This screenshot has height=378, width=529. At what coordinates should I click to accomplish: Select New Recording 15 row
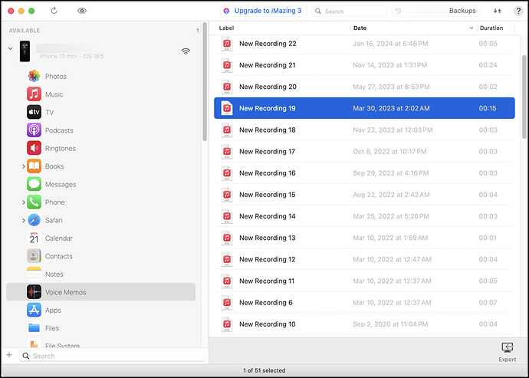[x=364, y=195]
